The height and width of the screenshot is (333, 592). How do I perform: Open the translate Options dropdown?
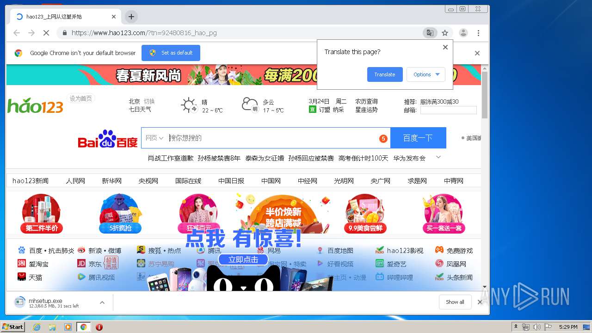426,74
